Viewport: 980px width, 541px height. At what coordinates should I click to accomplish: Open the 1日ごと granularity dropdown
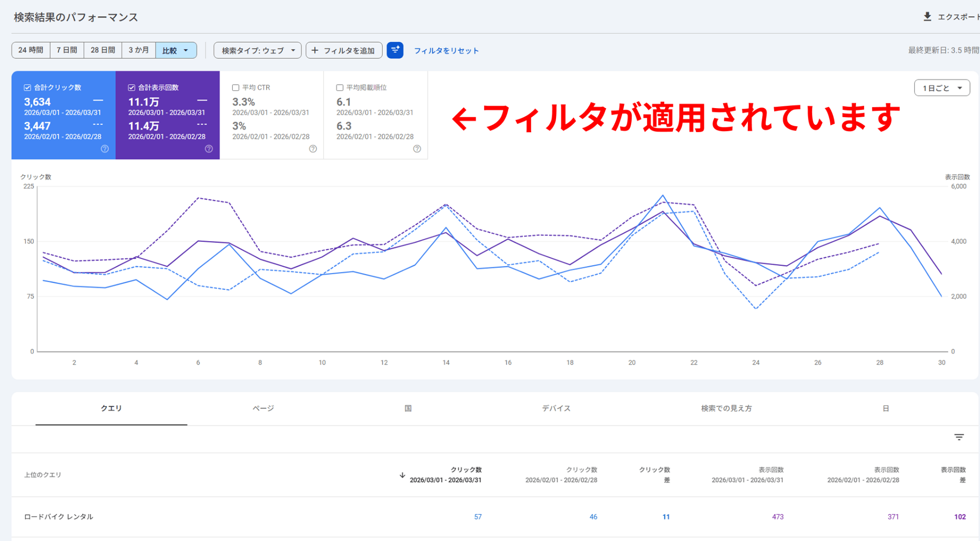point(941,88)
